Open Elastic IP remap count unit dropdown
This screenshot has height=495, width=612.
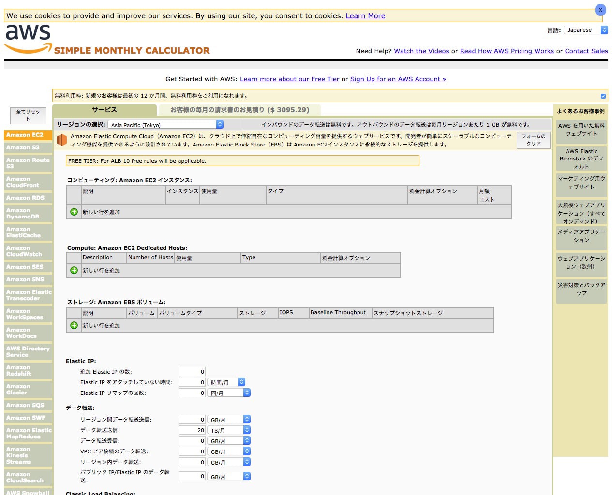pyautogui.click(x=229, y=393)
